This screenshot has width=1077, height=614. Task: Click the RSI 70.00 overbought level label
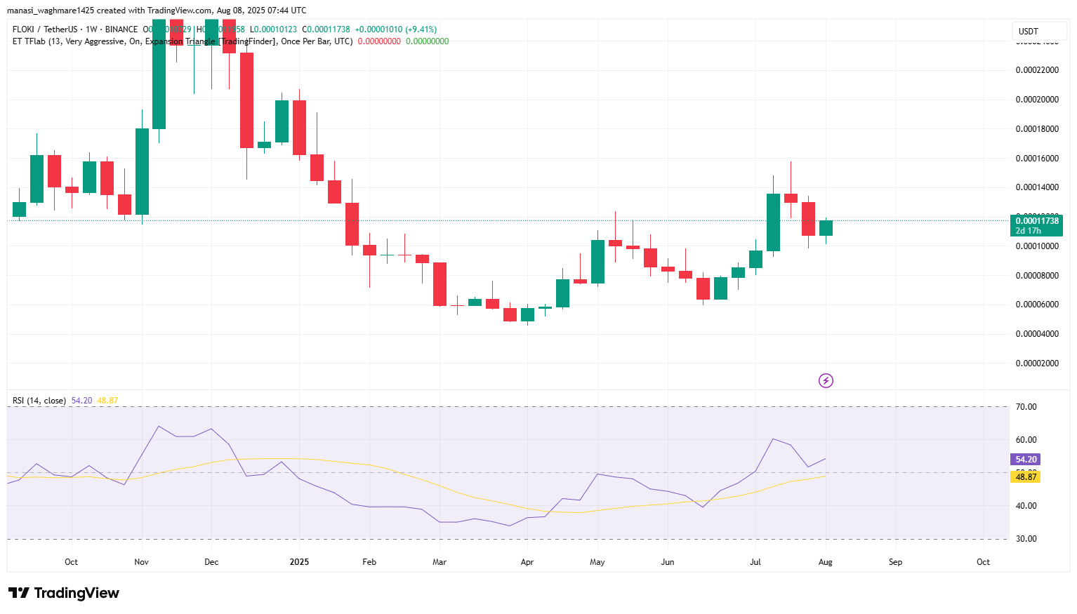tap(1026, 407)
